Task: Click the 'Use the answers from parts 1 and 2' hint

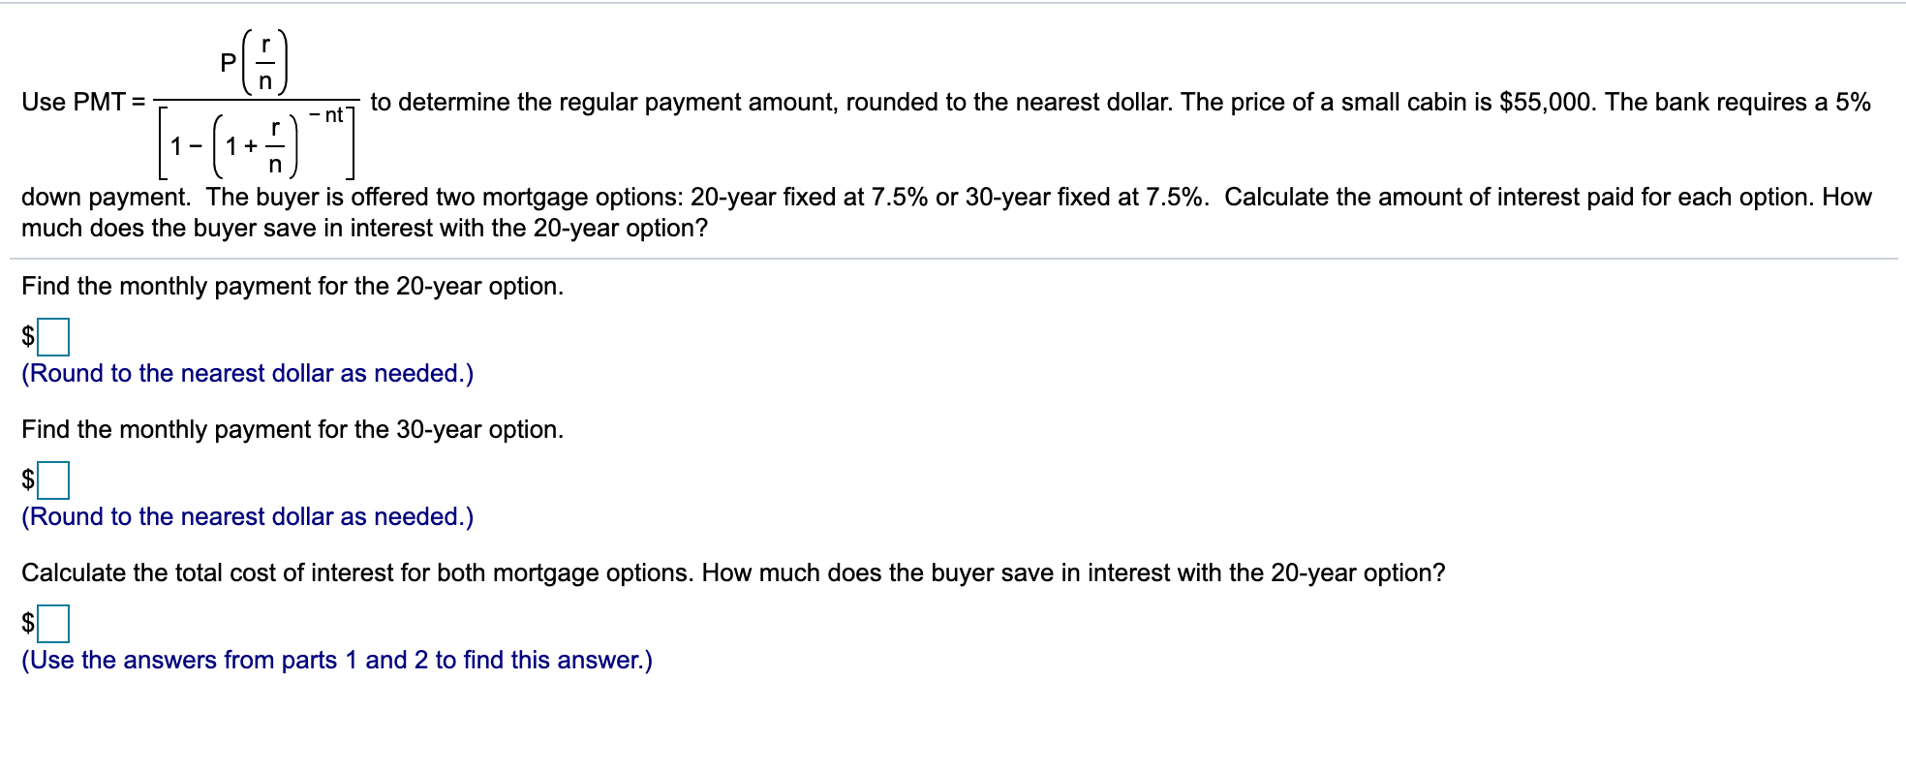Action: (x=336, y=660)
